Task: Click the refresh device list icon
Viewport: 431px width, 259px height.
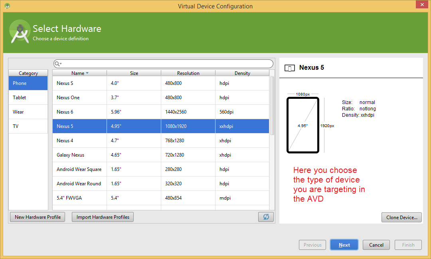Action: coord(266,217)
